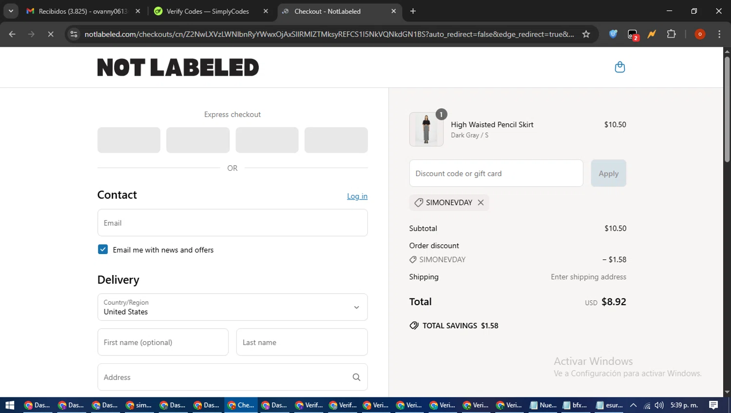Click the total amount $8.92
This screenshot has height=413, width=731.
(614, 302)
